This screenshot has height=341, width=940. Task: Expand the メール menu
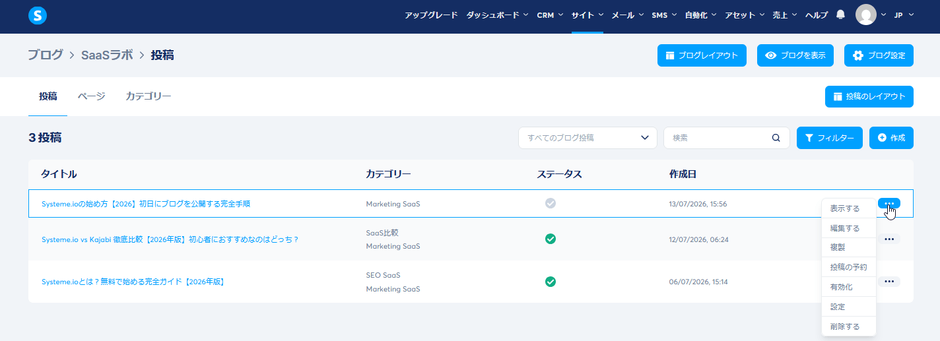[x=627, y=15]
